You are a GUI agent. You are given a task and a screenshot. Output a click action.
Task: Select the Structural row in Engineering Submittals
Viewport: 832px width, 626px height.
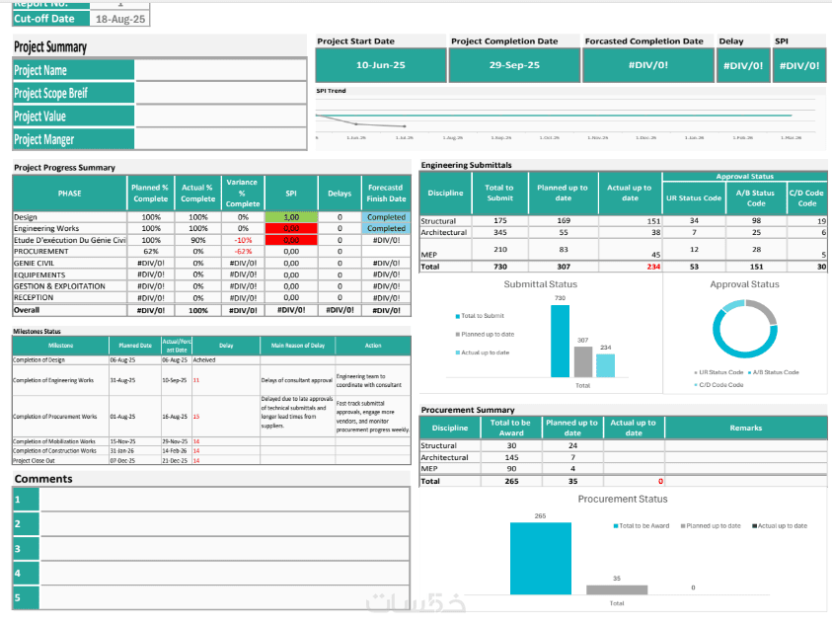click(623, 221)
